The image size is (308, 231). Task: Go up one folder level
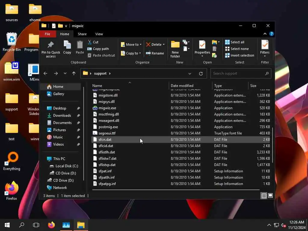click(74, 73)
